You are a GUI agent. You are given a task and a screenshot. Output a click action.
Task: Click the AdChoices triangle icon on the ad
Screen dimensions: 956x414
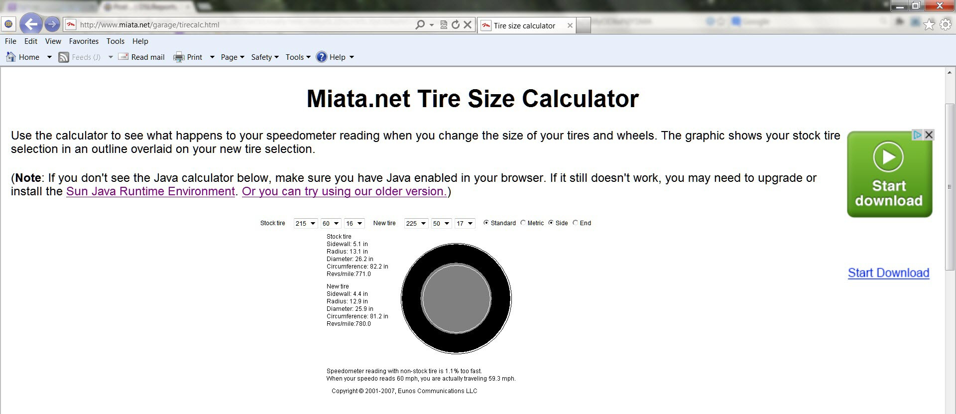point(917,135)
